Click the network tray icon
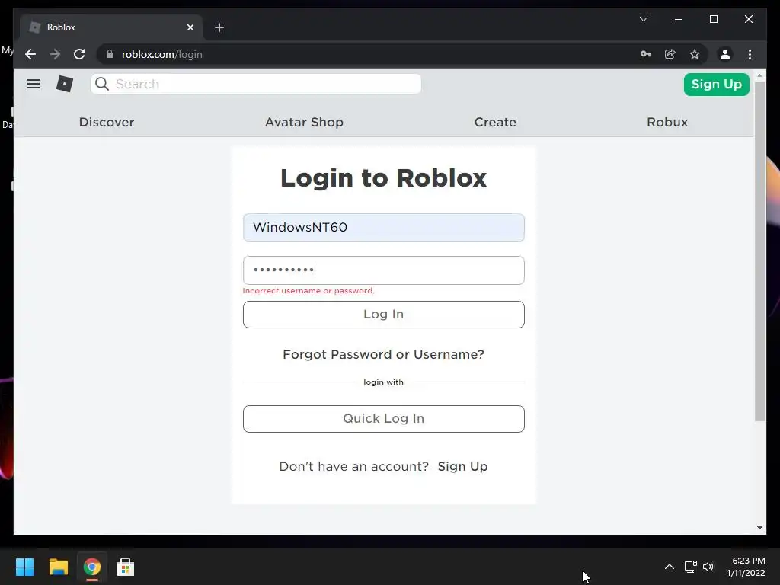 click(690, 567)
